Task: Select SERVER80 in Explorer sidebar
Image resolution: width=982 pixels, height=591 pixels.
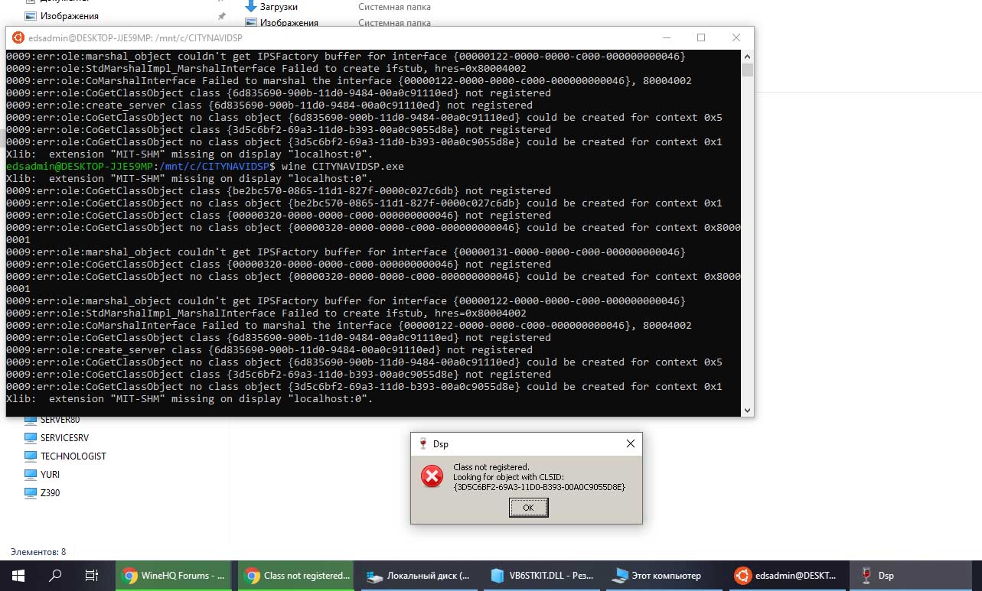Action: (60, 420)
